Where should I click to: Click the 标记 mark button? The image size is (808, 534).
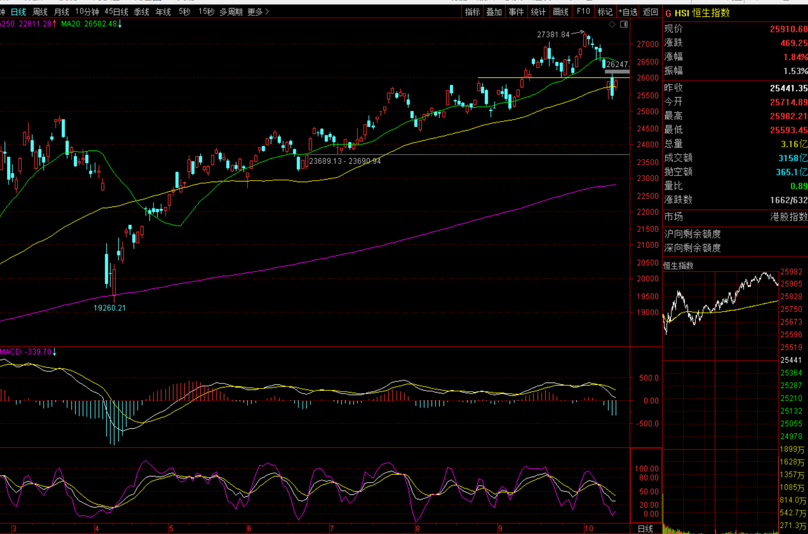pos(605,12)
